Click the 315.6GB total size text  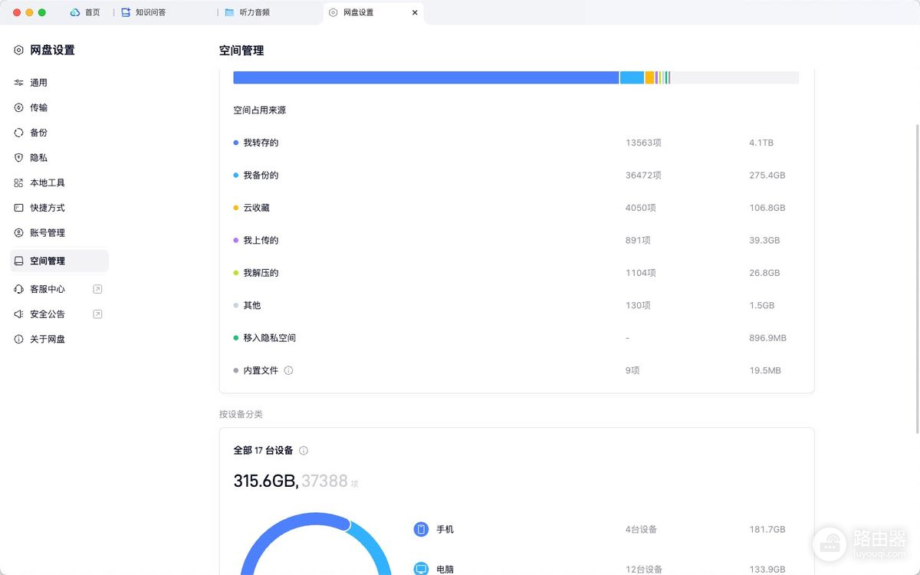(265, 481)
